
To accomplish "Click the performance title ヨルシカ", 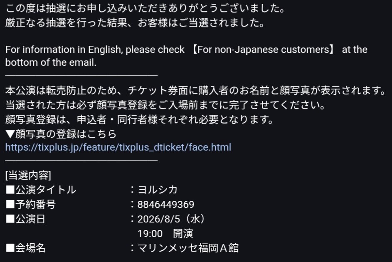I will point(158,190).
